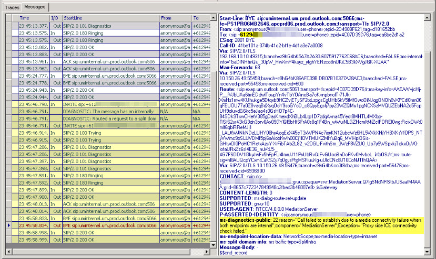Click the ms-endpoint-location-data NetworkScope line

(x=298, y=236)
